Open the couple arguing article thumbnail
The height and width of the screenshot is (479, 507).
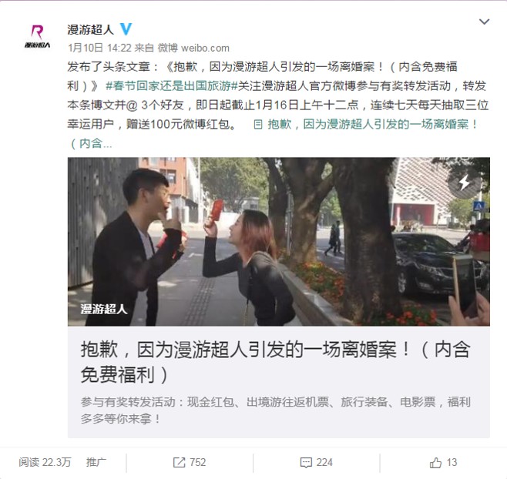279,242
